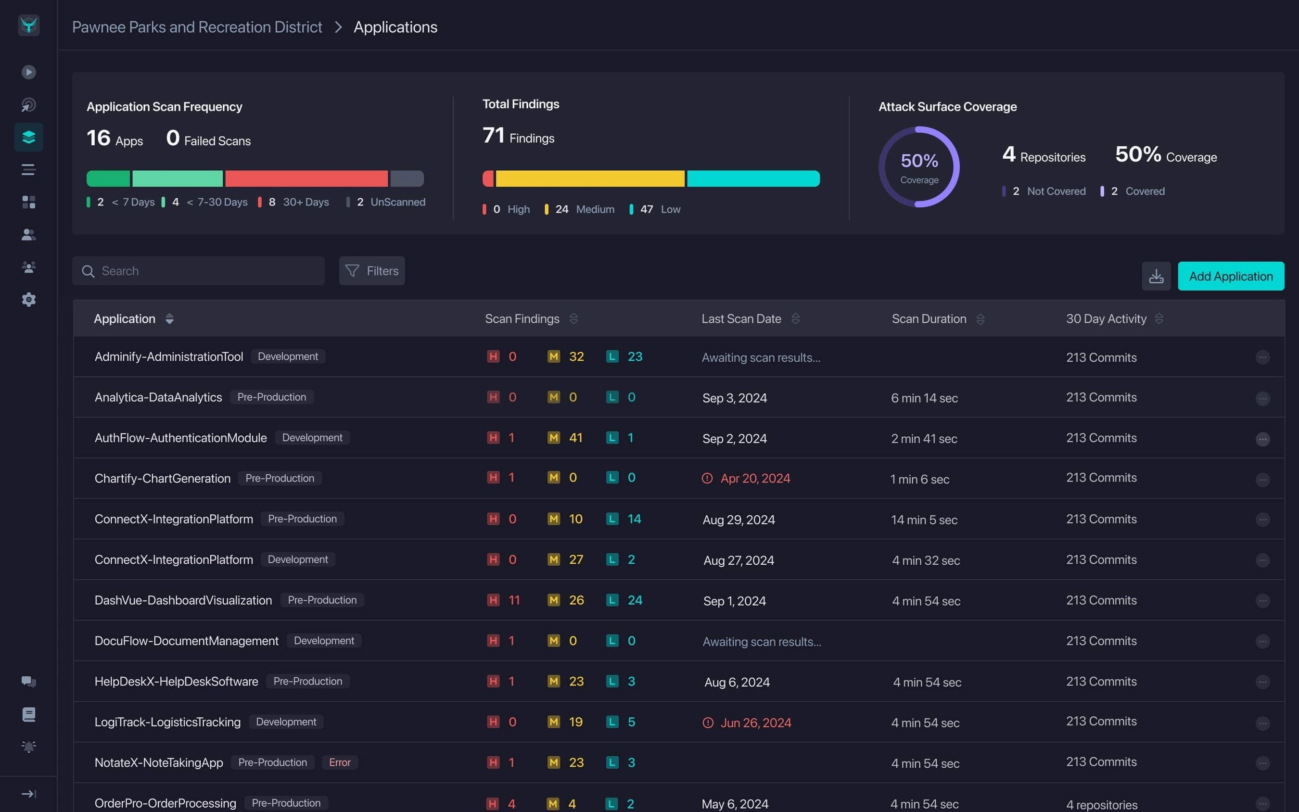Image resolution: width=1299 pixels, height=812 pixels.
Task: Open the settings gear in sidebar
Action: click(28, 299)
